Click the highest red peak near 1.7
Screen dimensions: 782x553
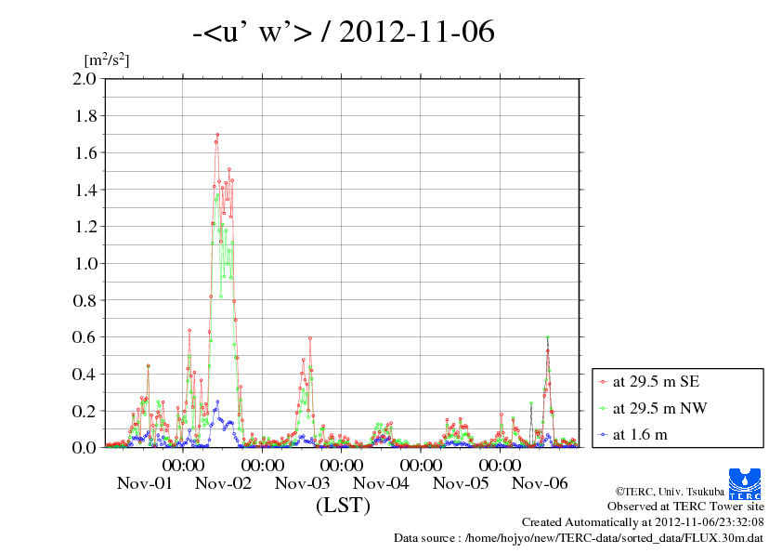click(217, 135)
